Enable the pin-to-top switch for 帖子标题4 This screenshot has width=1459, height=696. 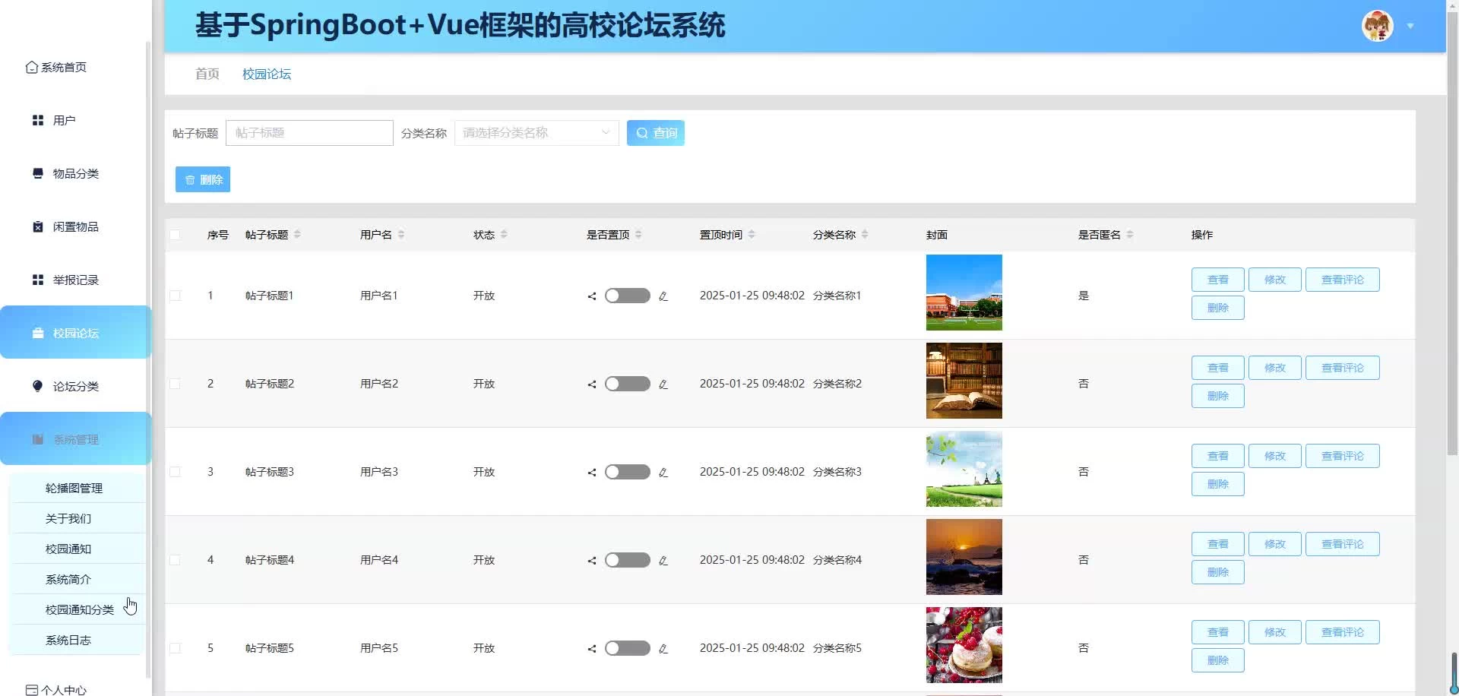tap(627, 560)
